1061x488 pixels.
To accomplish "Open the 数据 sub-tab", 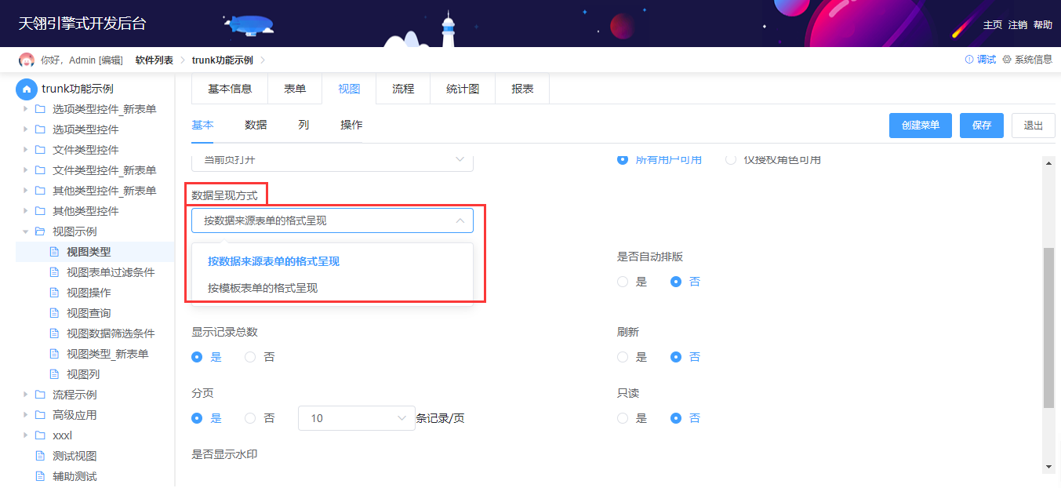I will 256,125.
